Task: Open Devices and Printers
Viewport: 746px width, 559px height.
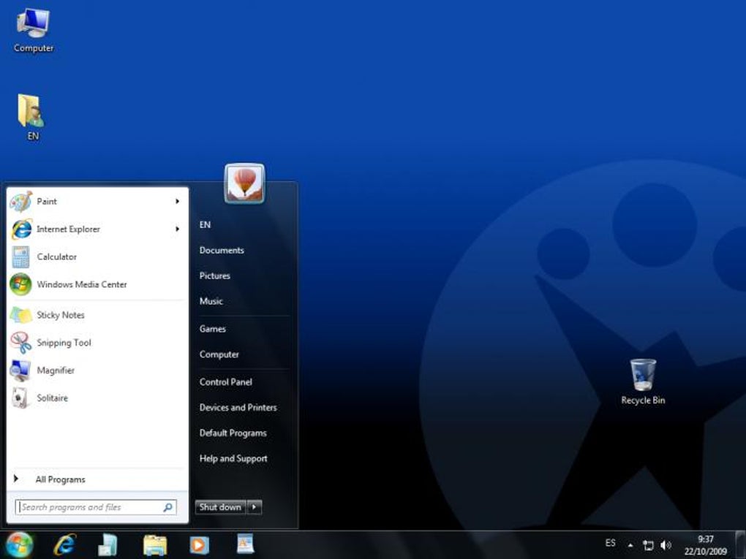Action: click(238, 408)
